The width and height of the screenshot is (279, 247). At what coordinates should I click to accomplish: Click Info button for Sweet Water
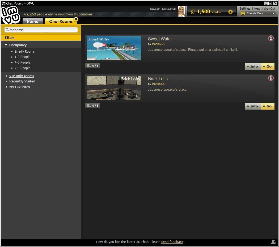click(253, 66)
